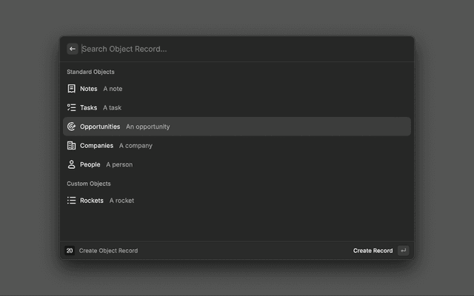This screenshot has width=474, height=296.
Task: Pick the Companies object label
Action: (97, 146)
